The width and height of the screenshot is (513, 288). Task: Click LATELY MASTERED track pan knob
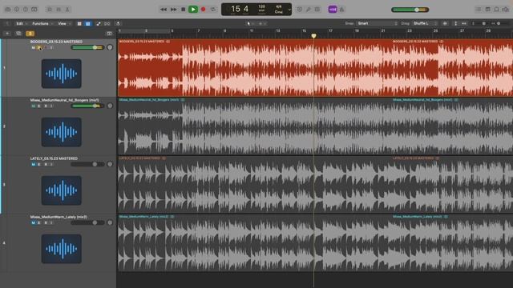coord(110,164)
